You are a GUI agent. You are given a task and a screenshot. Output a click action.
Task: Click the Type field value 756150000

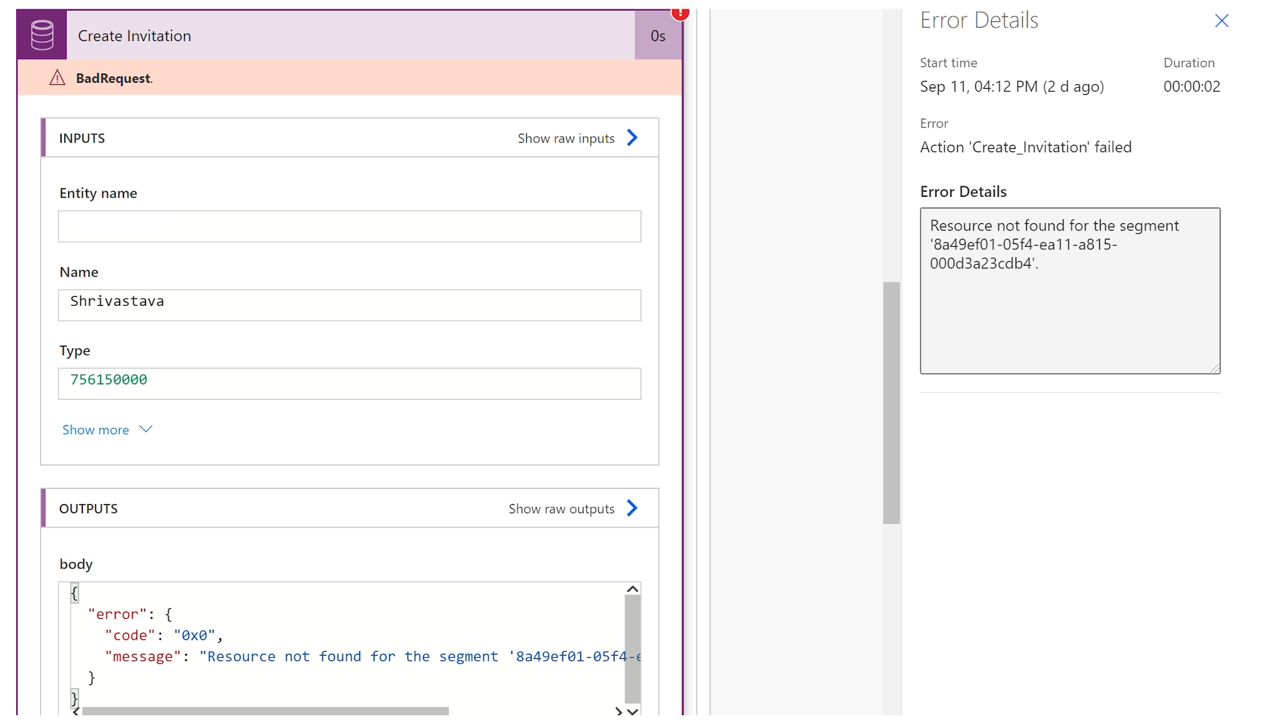click(349, 383)
